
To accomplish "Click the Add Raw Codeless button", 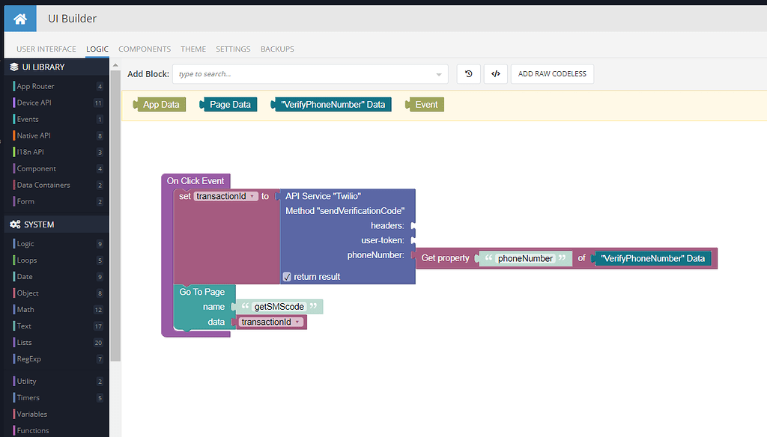I will 552,74.
